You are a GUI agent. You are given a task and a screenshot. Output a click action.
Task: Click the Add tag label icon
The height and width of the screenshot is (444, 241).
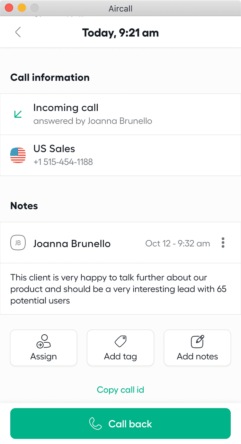coord(121,341)
